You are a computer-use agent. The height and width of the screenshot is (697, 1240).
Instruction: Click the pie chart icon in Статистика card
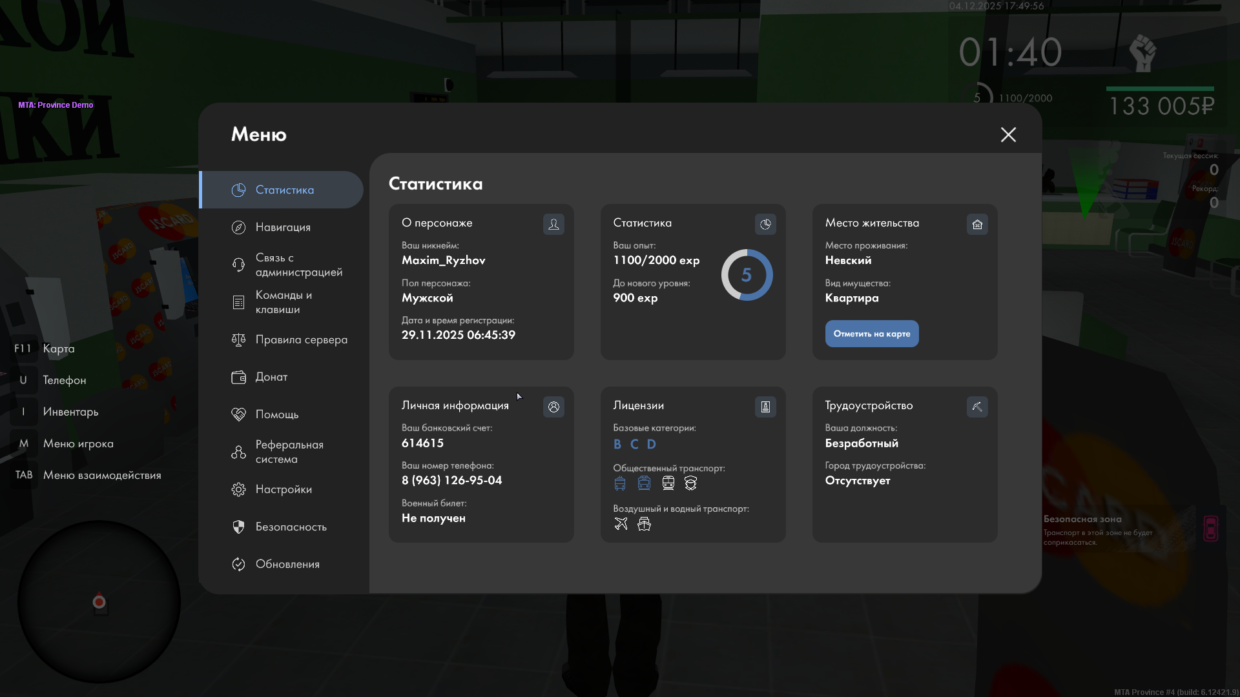click(765, 224)
